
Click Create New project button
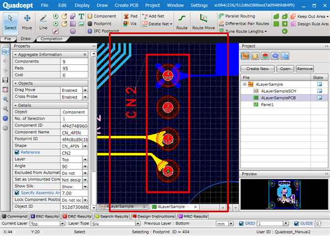(257, 69)
